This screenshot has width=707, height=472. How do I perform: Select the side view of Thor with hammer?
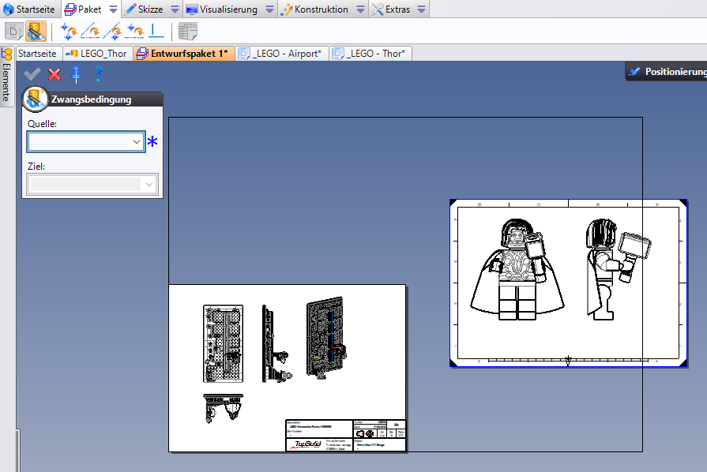click(619, 269)
